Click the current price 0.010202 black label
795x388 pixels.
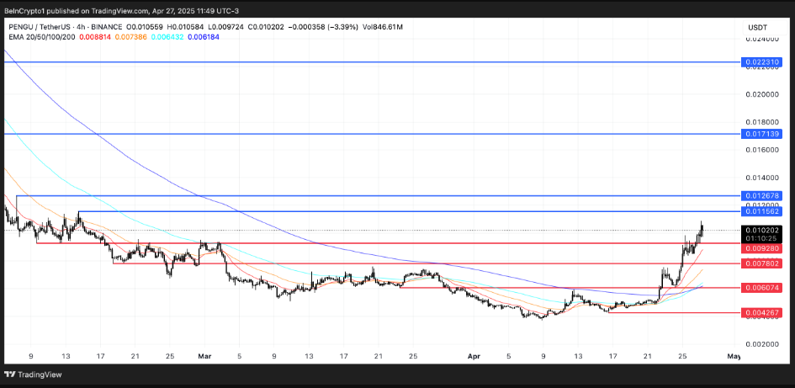point(762,230)
